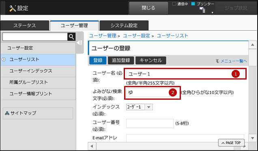Select ユーザーインデックス in the sidebar
This screenshot has height=151, width=258.
38,71
